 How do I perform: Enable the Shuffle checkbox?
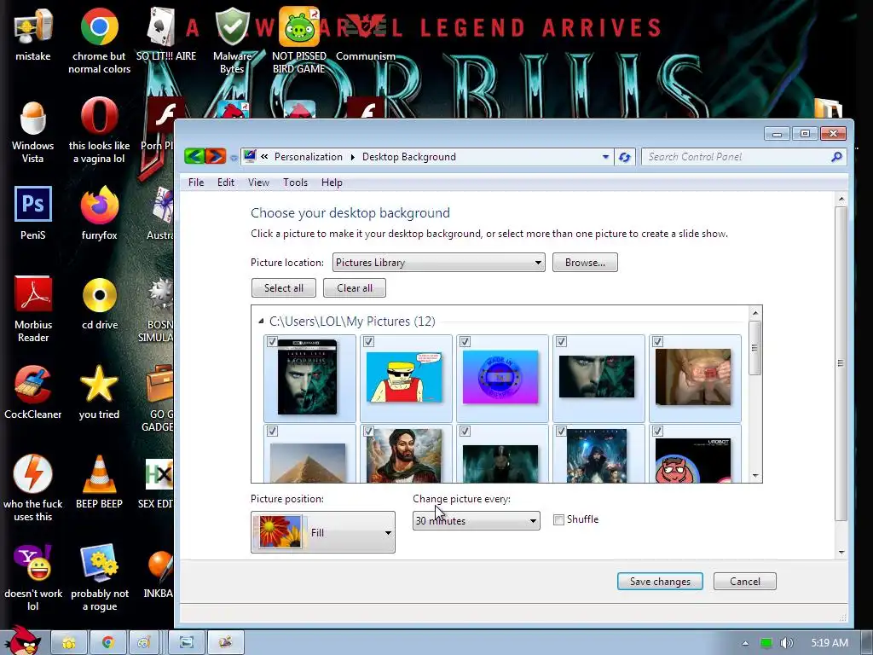(x=558, y=519)
